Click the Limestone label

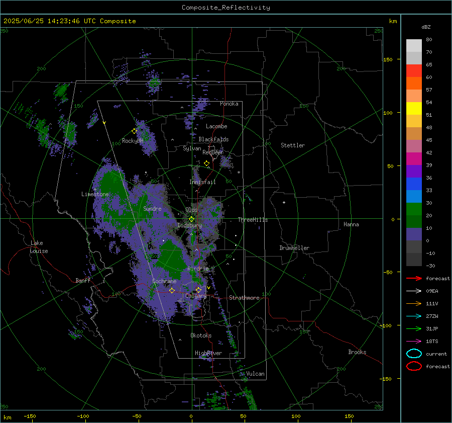(x=95, y=194)
